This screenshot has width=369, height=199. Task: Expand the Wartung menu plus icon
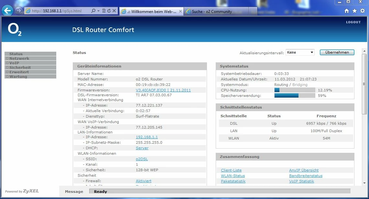tap(7, 76)
